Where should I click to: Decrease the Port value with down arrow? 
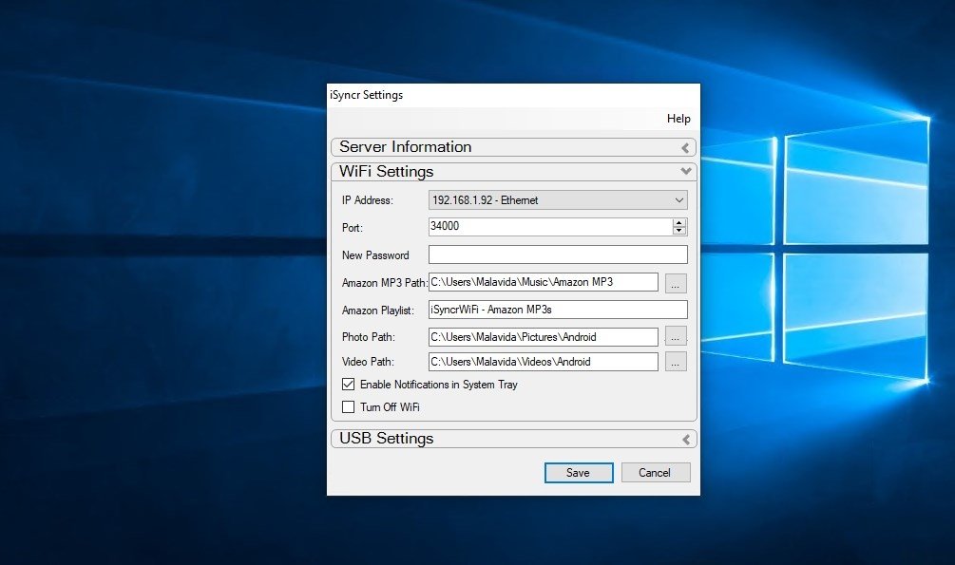[x=679, y=231]
